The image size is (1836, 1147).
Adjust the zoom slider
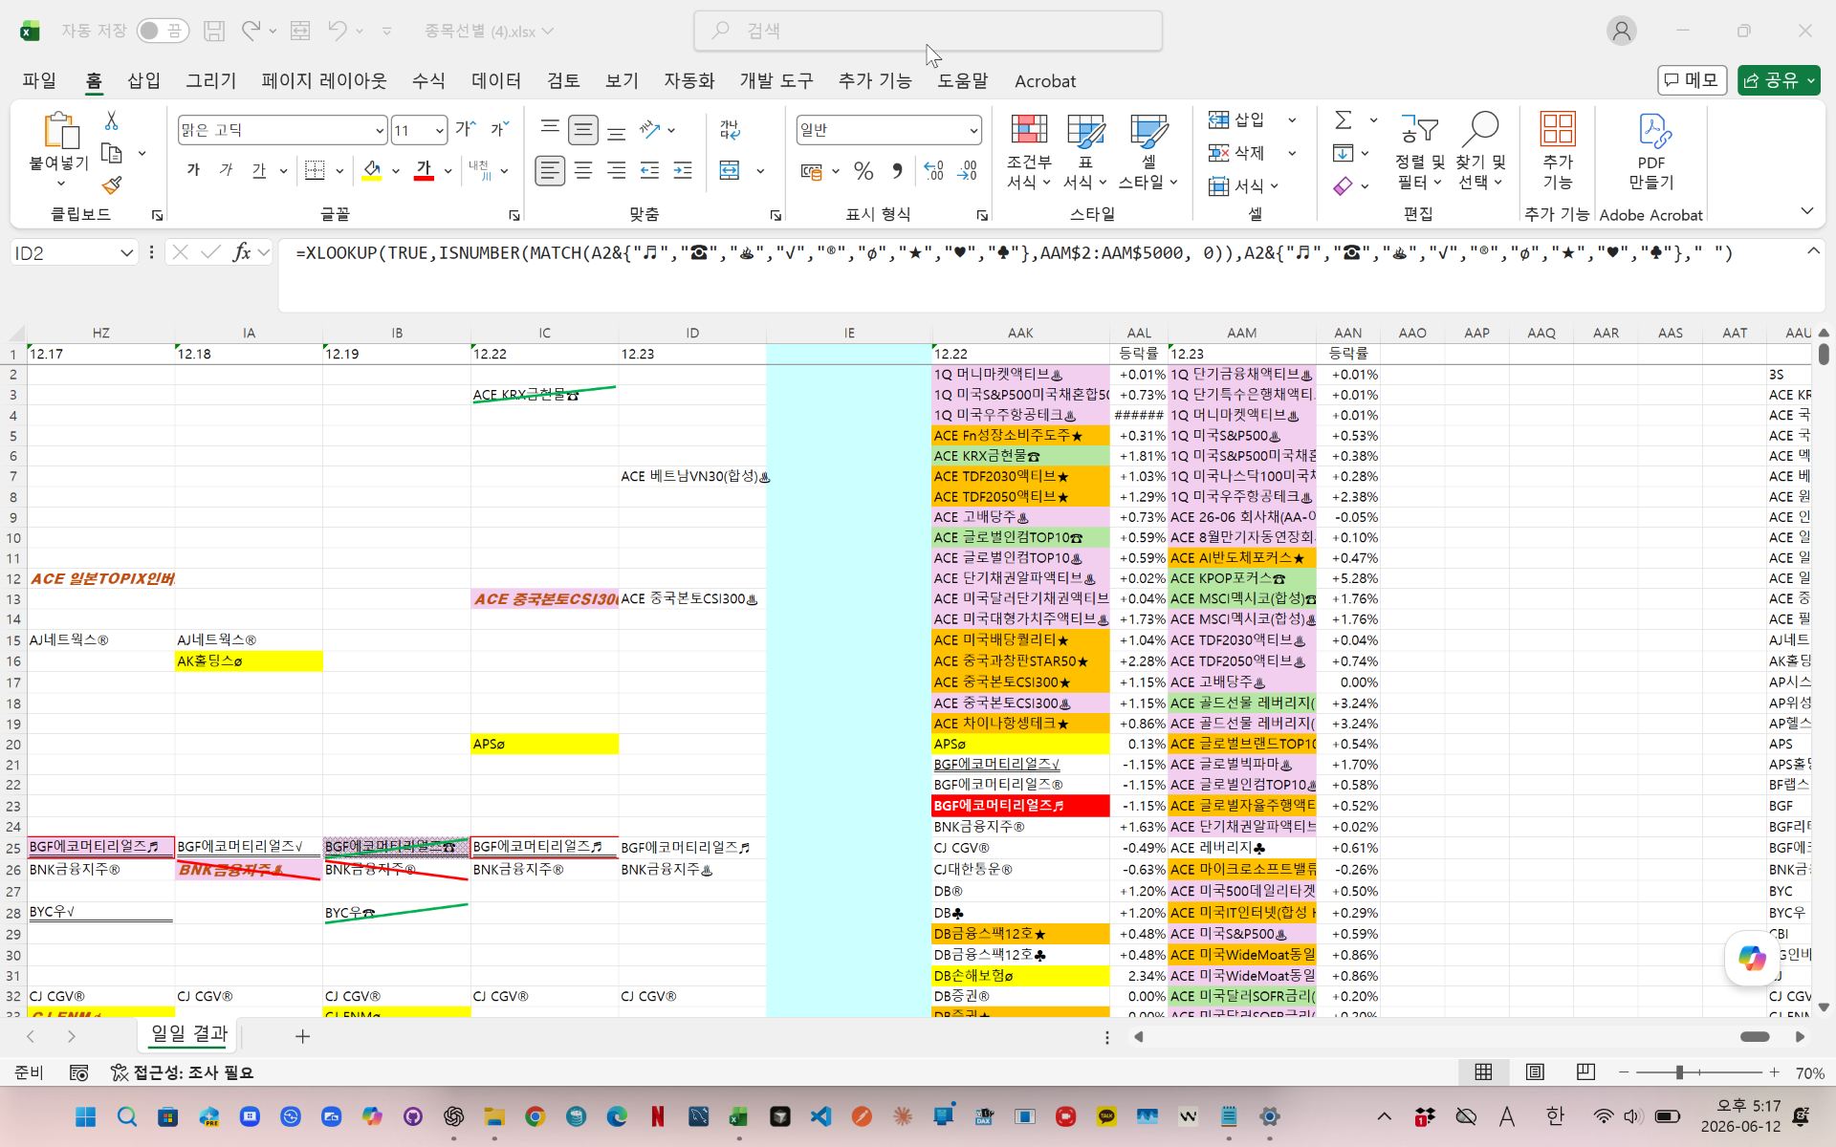pos(1679,1072)
